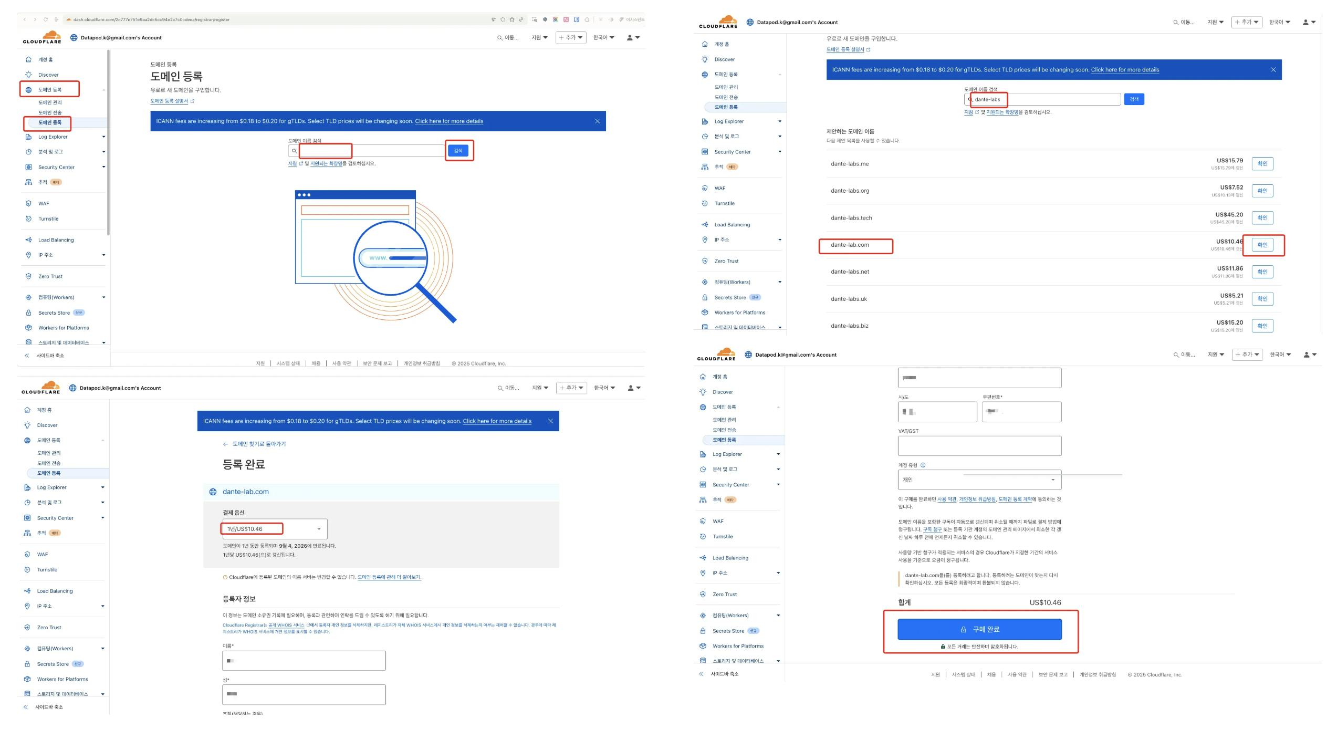The height and width of the screenshot is (729, 1337).
Task: Open the 결제 옵션 1년/US$10.46 dropdown
Action: point(275,529)
